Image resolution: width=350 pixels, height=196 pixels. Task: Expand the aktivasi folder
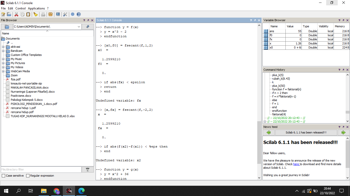pos(3,47)
